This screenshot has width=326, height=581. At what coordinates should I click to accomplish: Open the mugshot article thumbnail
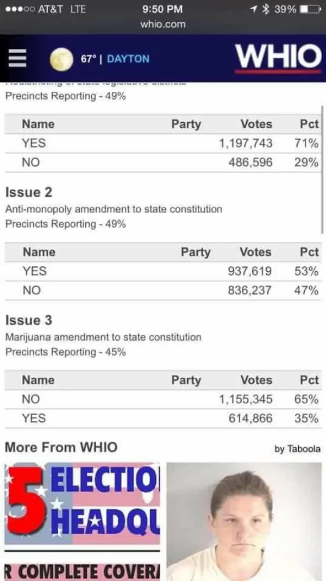pyautogui.click(x=243, y=521)
